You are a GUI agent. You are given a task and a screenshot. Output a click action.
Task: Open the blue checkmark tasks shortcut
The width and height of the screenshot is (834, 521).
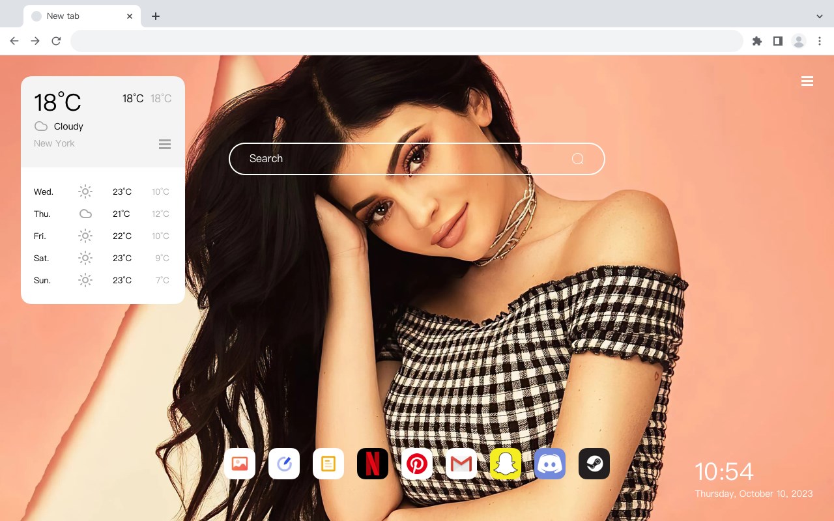[x=284, y=464]
